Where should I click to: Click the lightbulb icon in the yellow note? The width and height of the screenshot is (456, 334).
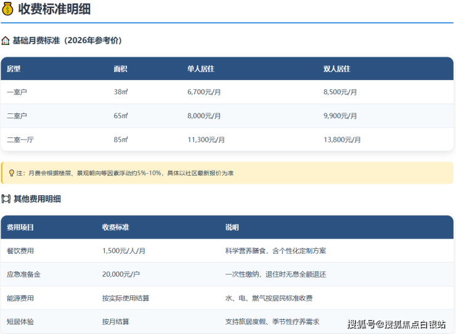point(11,173)
